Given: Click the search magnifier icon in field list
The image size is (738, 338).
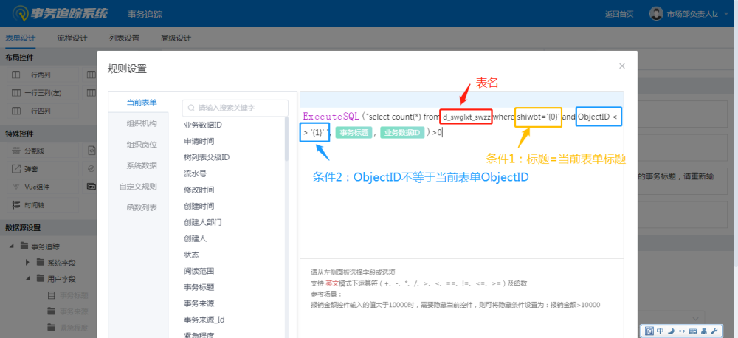Looking at the screenshot, I should tap(191, 108).
